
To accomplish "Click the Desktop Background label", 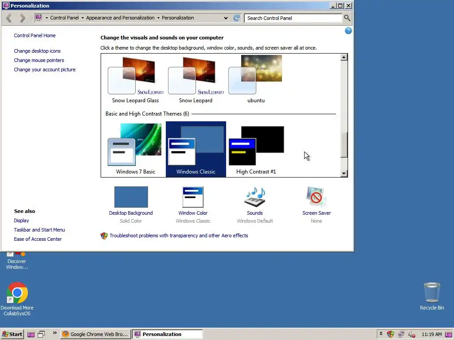I will click(x=131, y=213).
